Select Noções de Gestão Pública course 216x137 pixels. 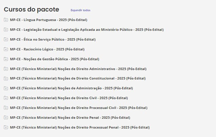click(55, 59)
